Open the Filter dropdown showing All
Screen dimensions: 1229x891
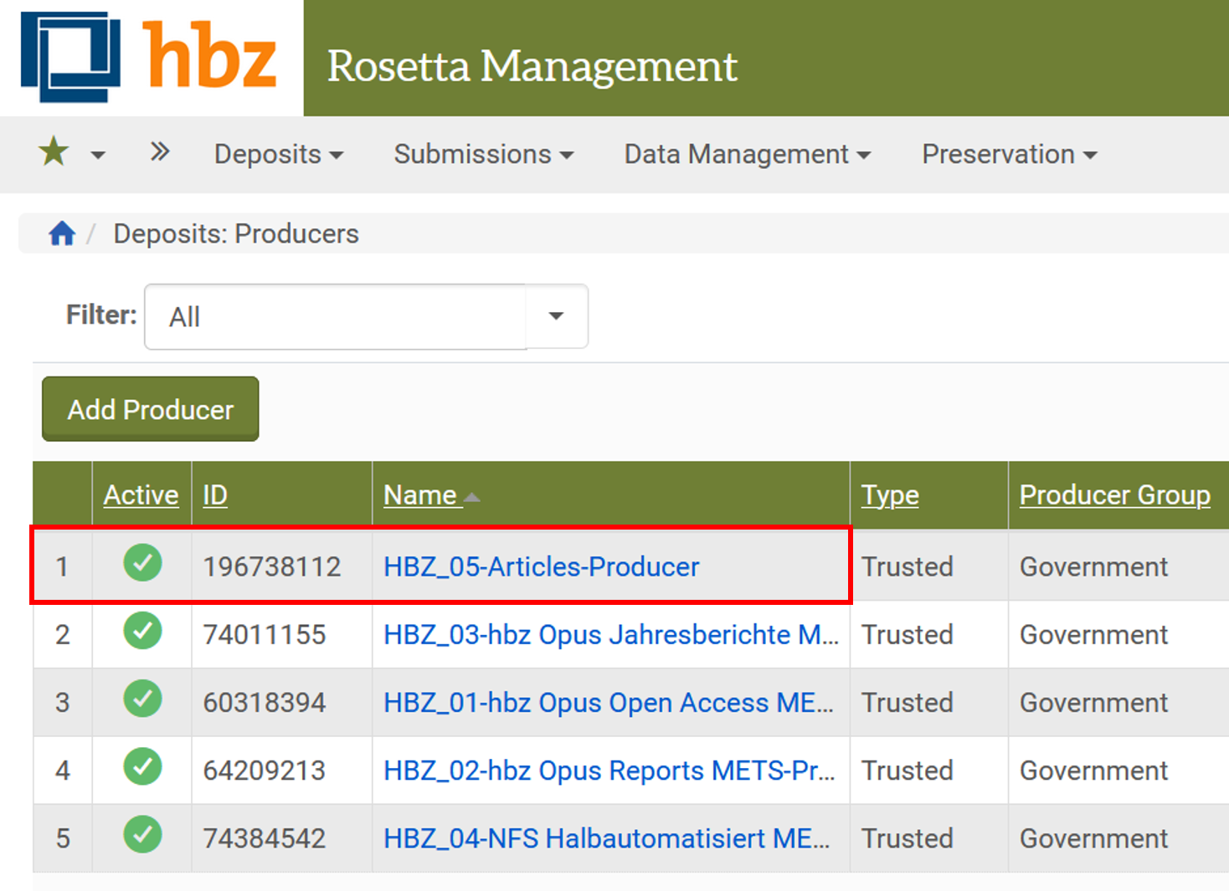point(366,317)
